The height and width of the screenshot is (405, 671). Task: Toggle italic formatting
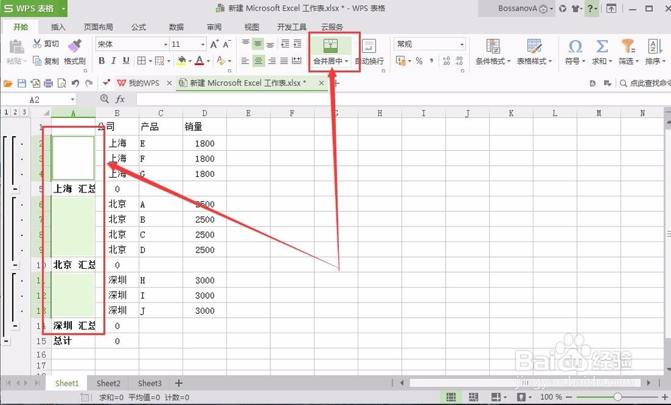(113, 61)
